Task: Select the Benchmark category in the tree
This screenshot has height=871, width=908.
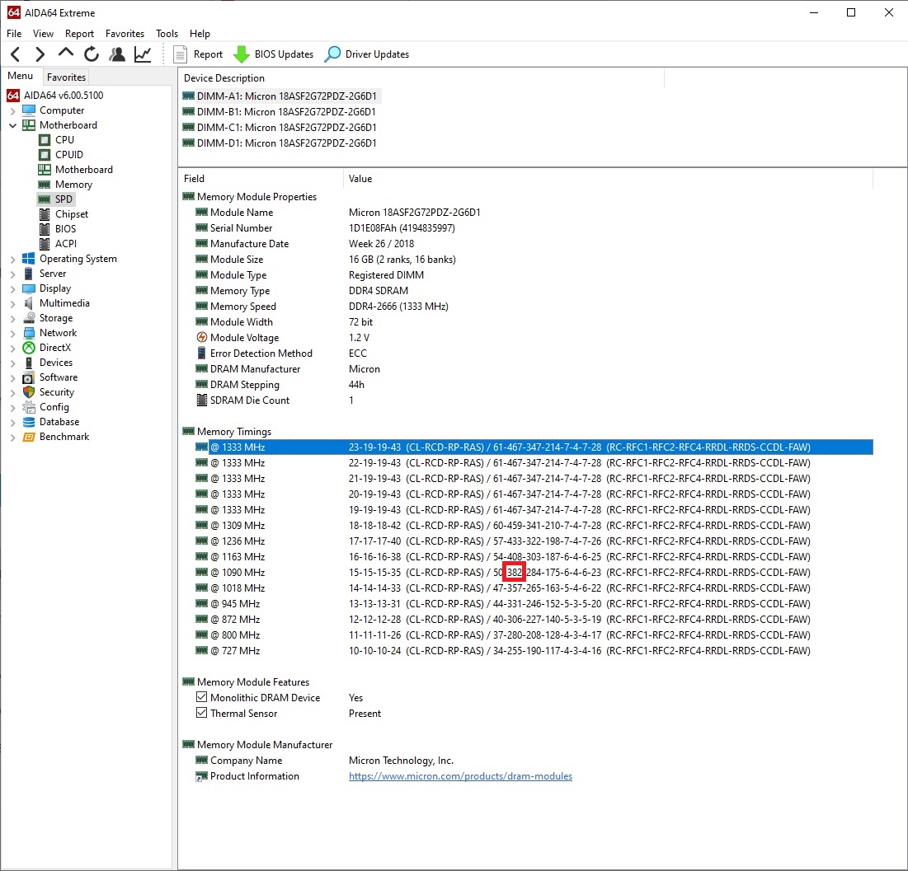Action: pos(55,437)
